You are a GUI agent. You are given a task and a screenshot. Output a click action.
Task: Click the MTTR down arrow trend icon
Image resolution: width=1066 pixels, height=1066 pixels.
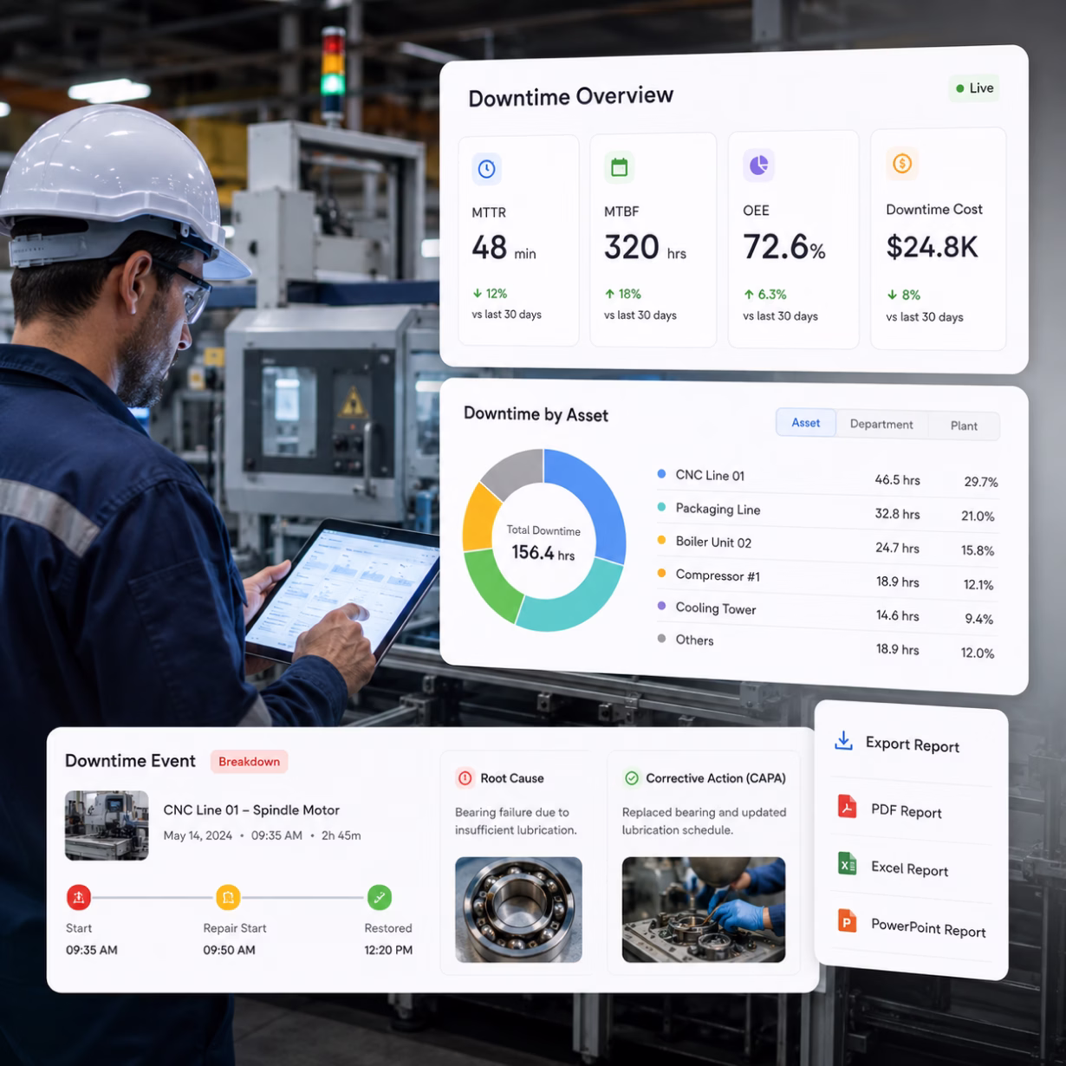pos(477,293)
